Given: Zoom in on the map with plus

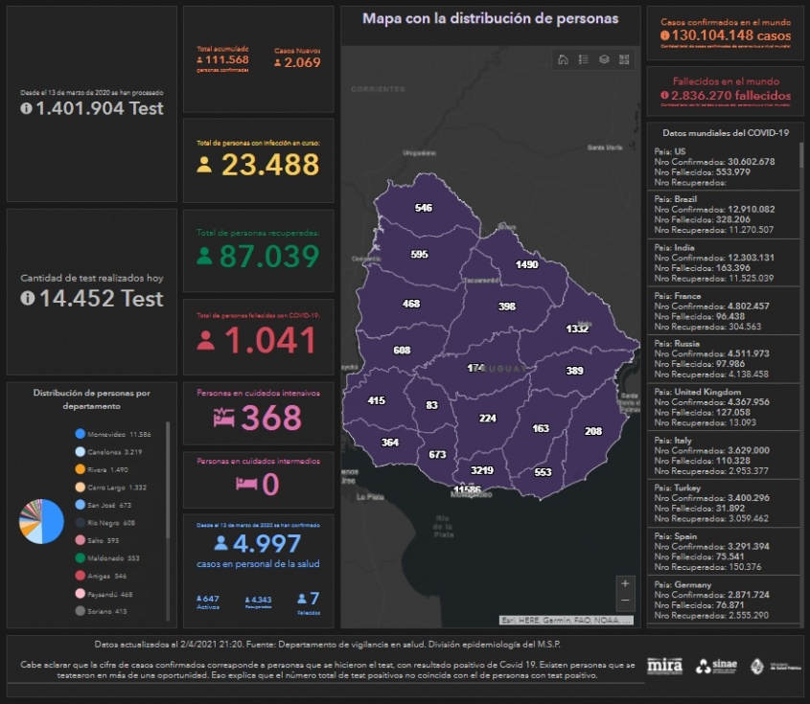Looking at the screenshot, I should tap(625, 583).
